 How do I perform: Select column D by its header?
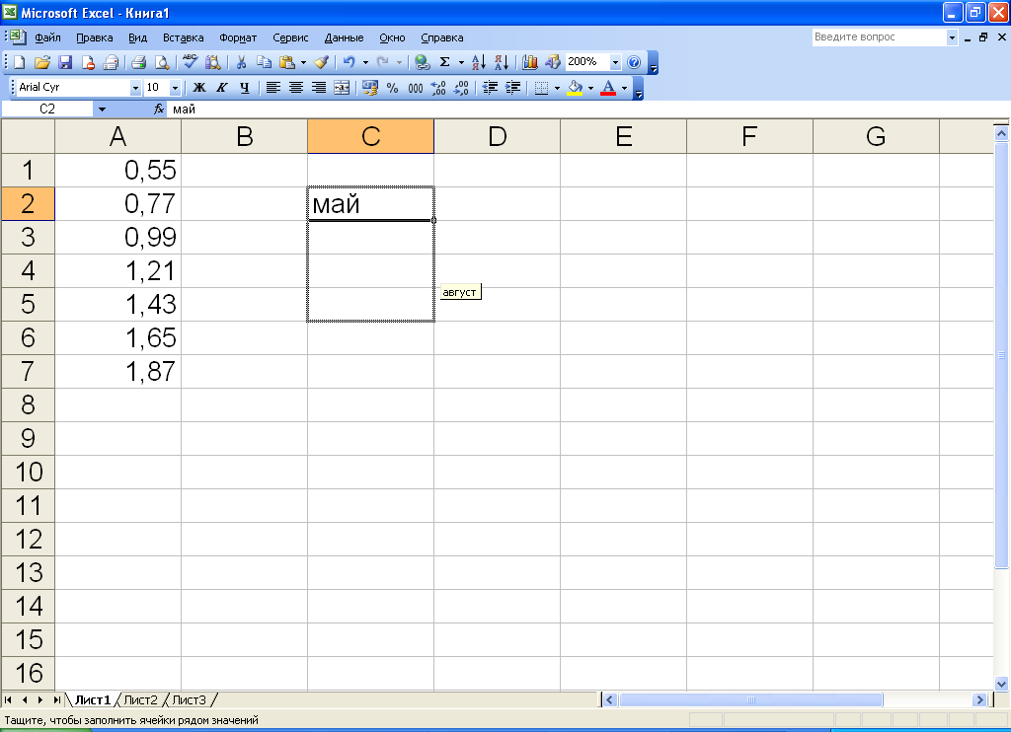[x=498, y=136]
